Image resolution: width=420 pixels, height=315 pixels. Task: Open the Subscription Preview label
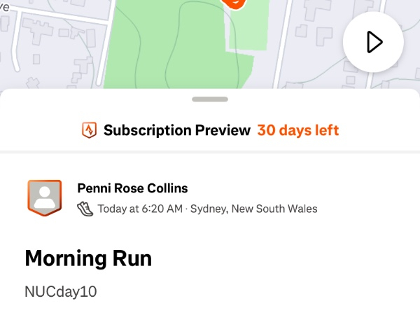tap(176, 130)
